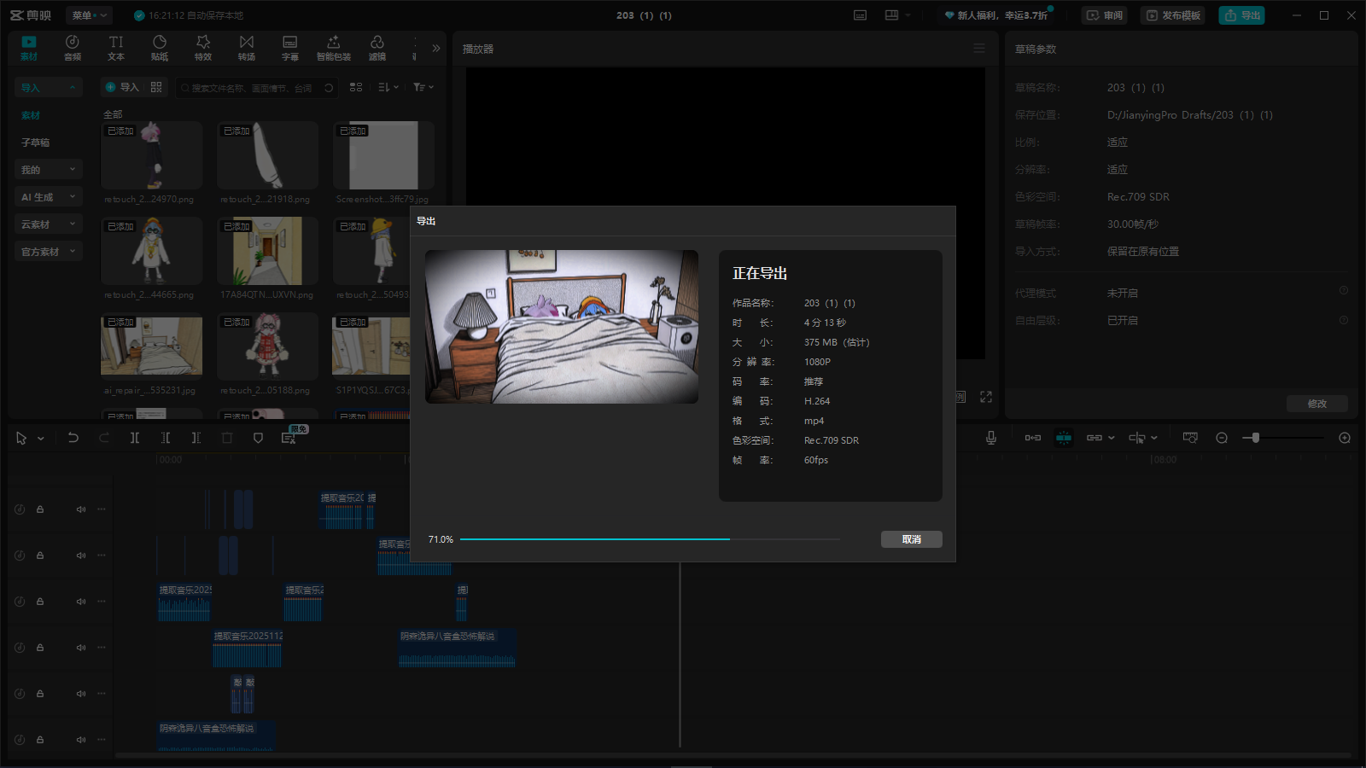Switch to the 文本 text tab

(116, 48)
